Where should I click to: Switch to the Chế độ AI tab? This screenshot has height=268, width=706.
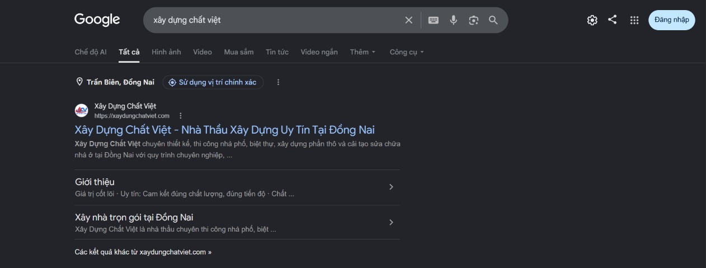coord(91,52)
